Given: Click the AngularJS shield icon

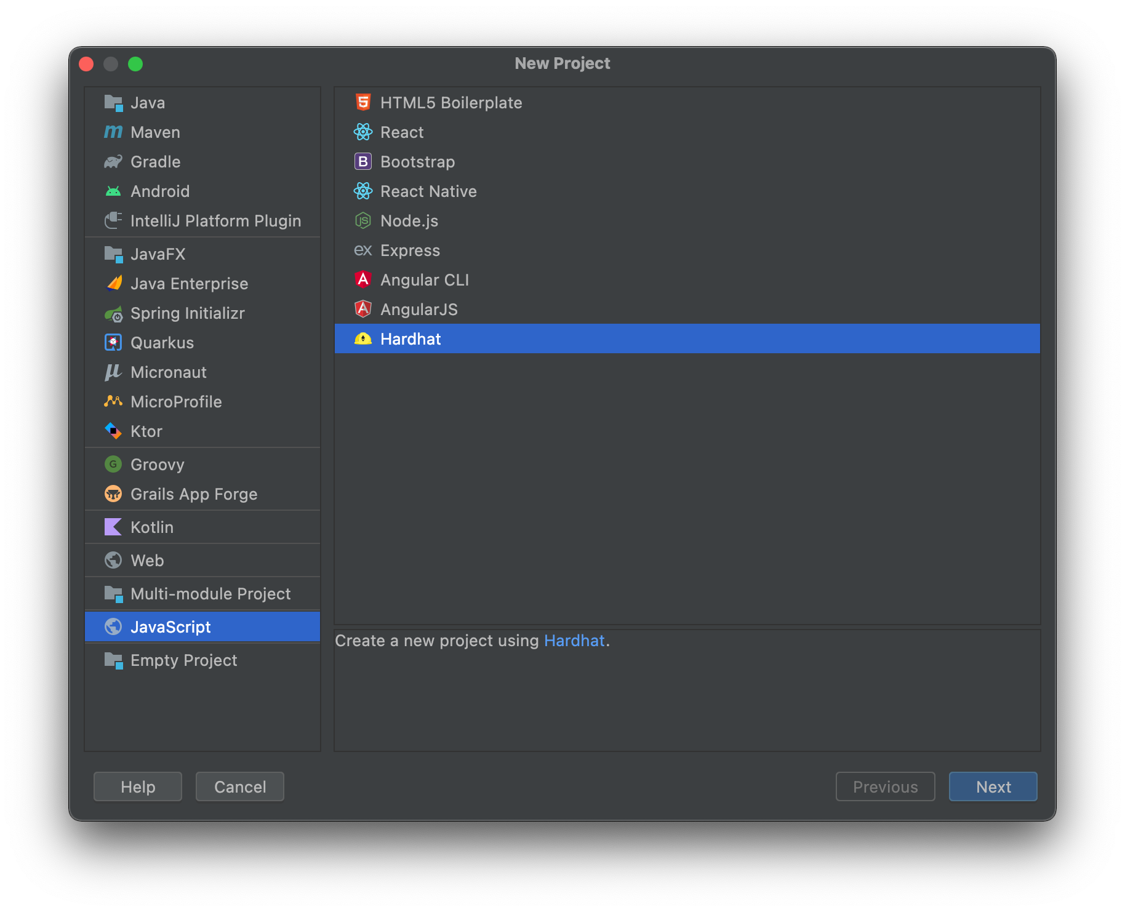Looking at the screenshot, I should (363, 310).
